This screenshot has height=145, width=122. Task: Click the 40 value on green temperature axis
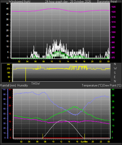point(113,89)
